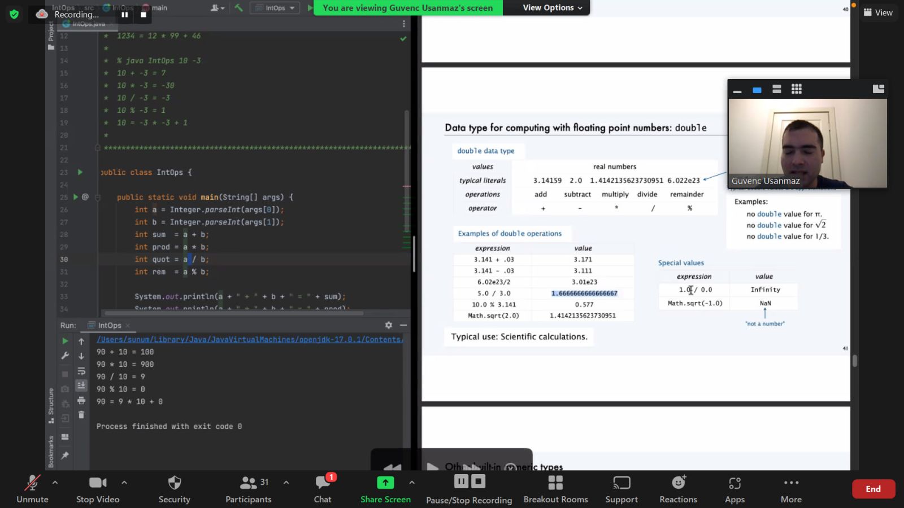Open the Participants panel
This screenshot has width=904, height=508.
tap(248, 483)
